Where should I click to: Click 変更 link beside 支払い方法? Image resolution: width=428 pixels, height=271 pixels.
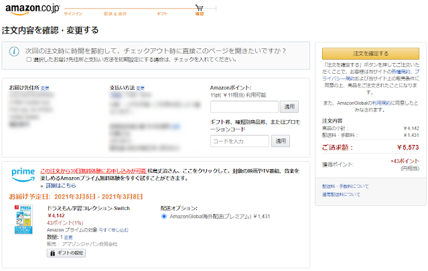click(x=140, y=88)
